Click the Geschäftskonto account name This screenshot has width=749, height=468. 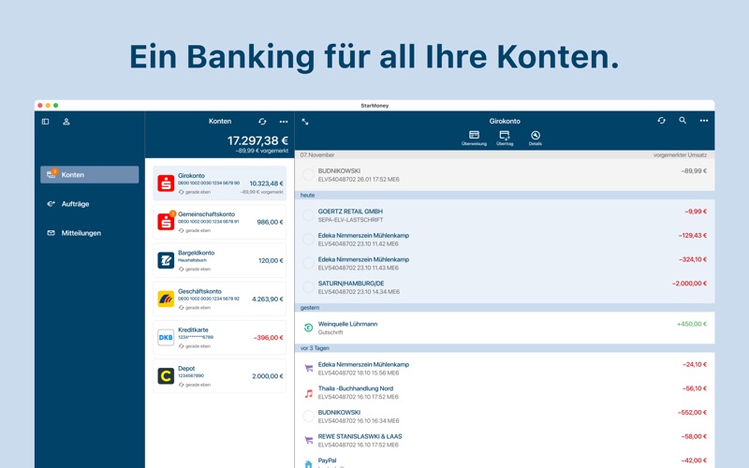click(199, 291)
